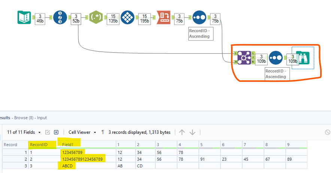Select cell containing 123456789123456789
This screenshot has width=331, height=173.
pos(88,159)
